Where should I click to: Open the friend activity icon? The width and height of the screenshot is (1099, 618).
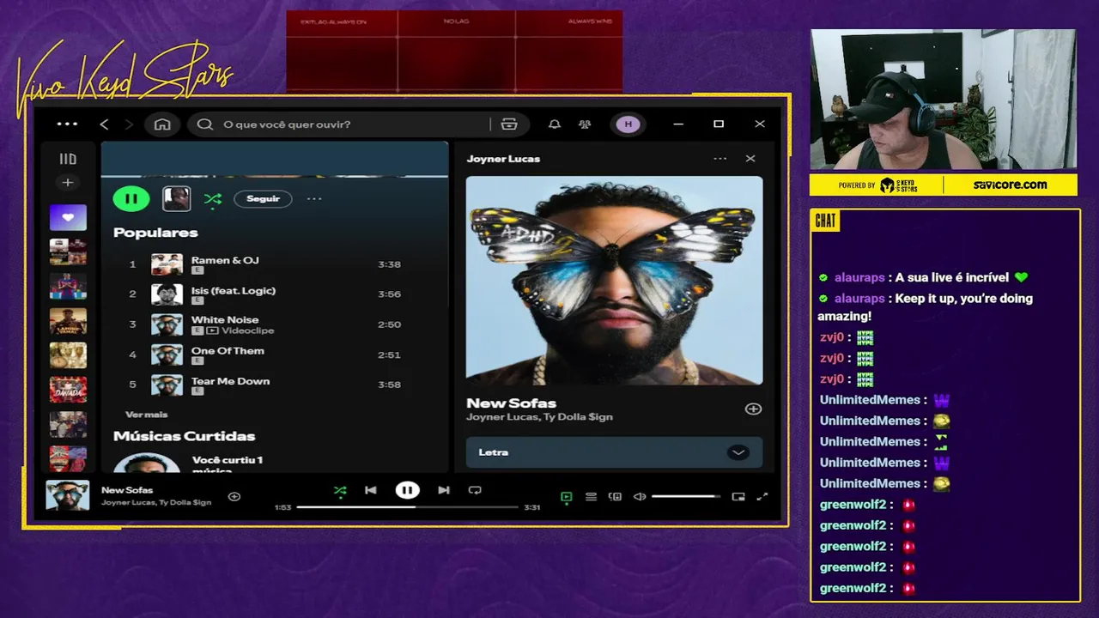pyautogui.click(x=585, y=124)
